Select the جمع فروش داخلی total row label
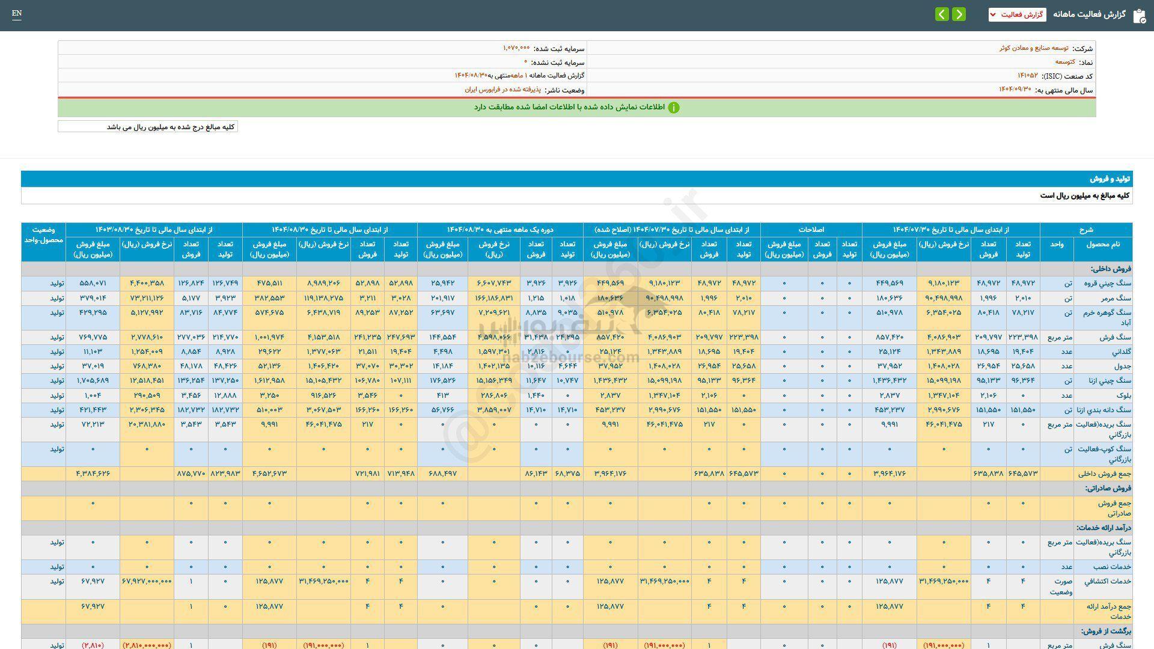Screen dimensions: 1154x649 pyautogui.click(x=1105, y=474)
